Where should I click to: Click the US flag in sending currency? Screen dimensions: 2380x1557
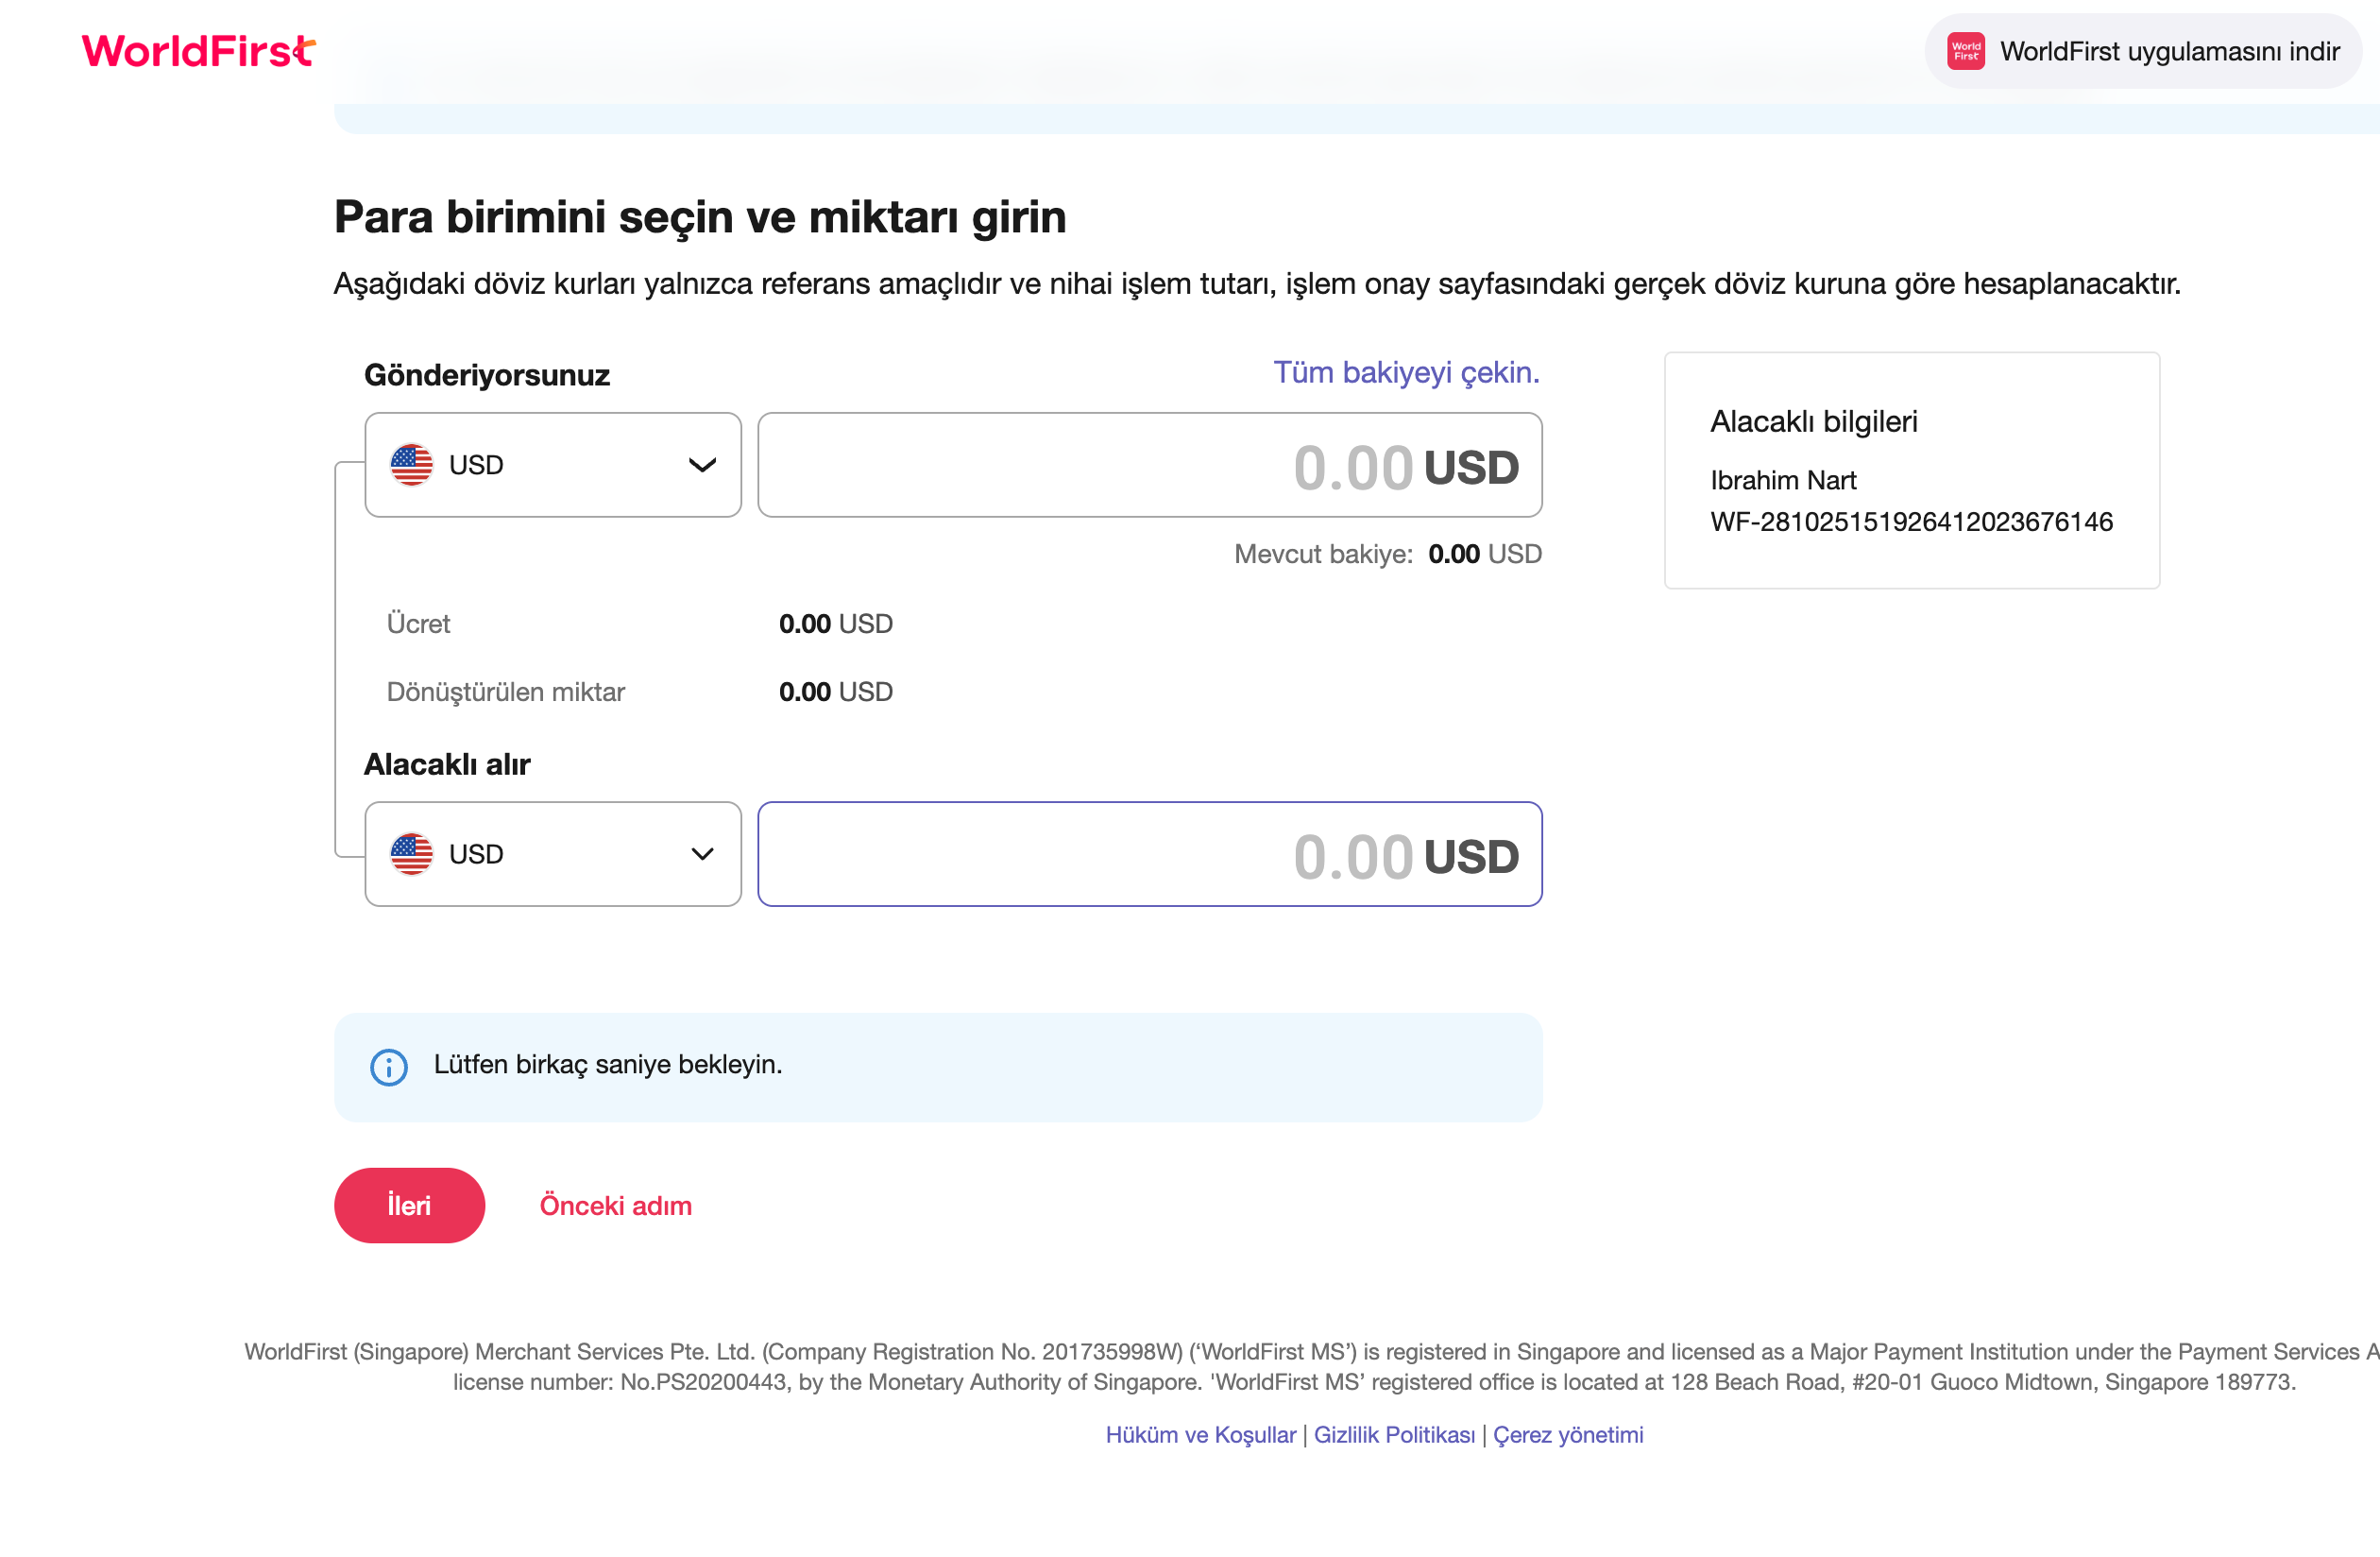[411, 465]
